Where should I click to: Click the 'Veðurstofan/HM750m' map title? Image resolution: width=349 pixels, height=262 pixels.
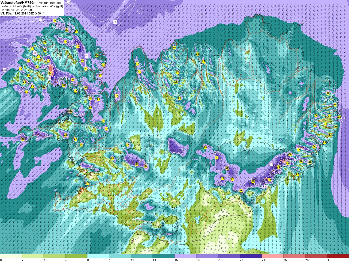tap(18, 2)
